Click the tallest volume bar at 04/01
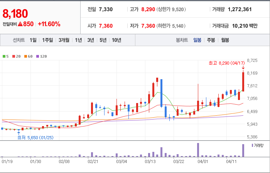This screenshot has height=173, width=270. coord(198,150)
